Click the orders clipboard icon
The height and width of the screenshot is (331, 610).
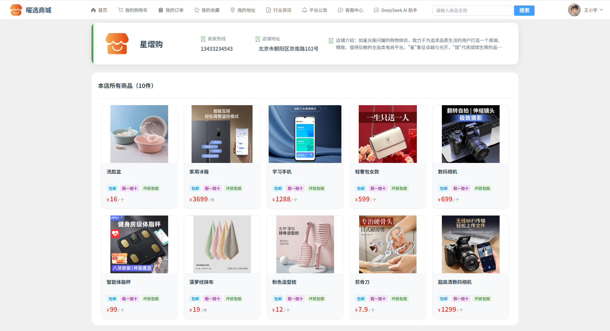(x=161, y=10)
